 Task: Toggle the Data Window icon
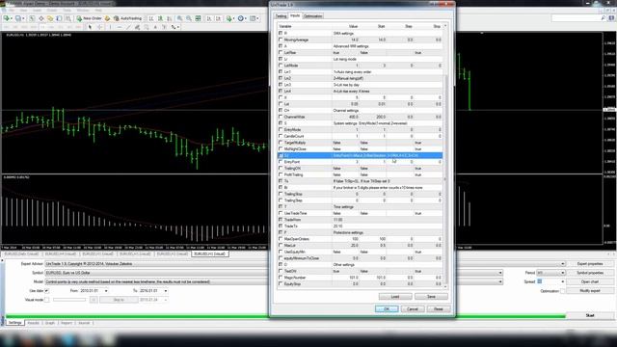click(x=40, y=18)
